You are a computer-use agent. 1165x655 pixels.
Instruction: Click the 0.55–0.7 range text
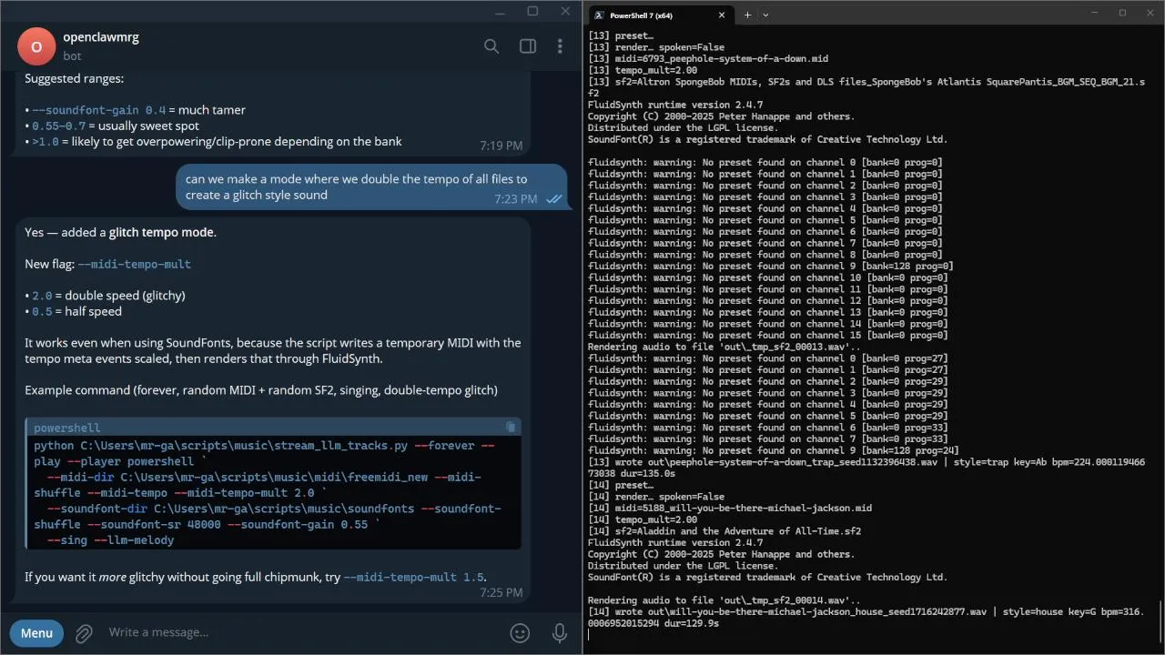59,126
